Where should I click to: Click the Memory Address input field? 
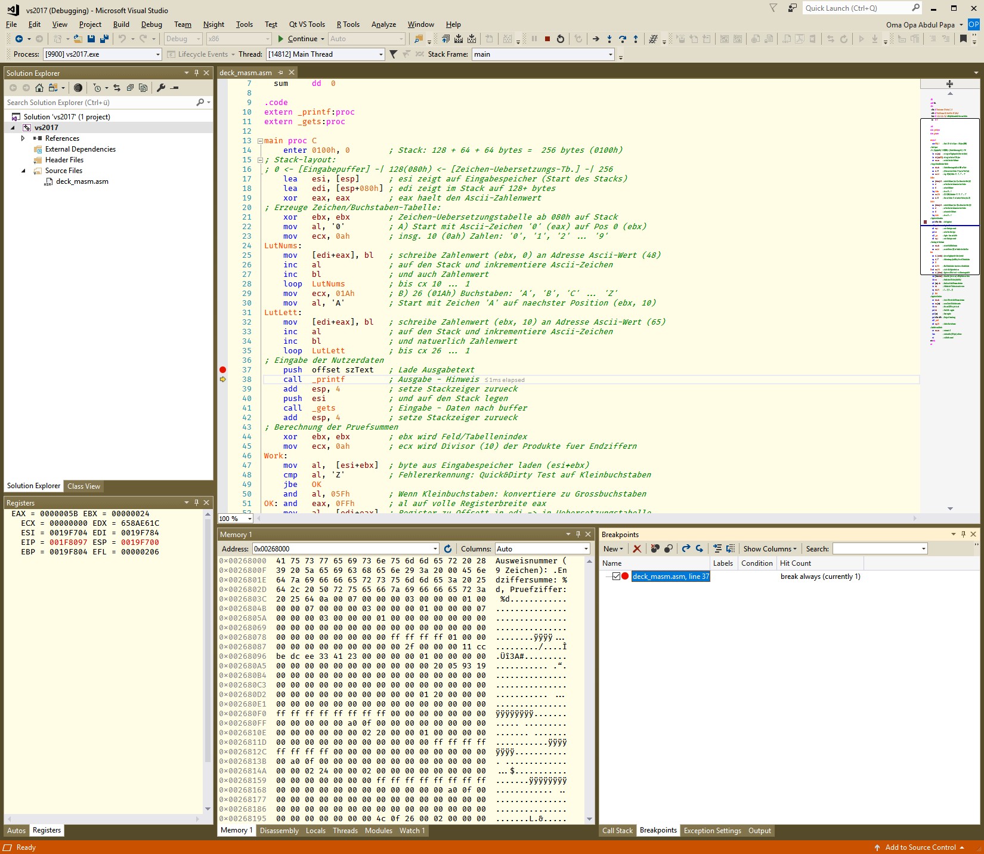pos(346,548)
